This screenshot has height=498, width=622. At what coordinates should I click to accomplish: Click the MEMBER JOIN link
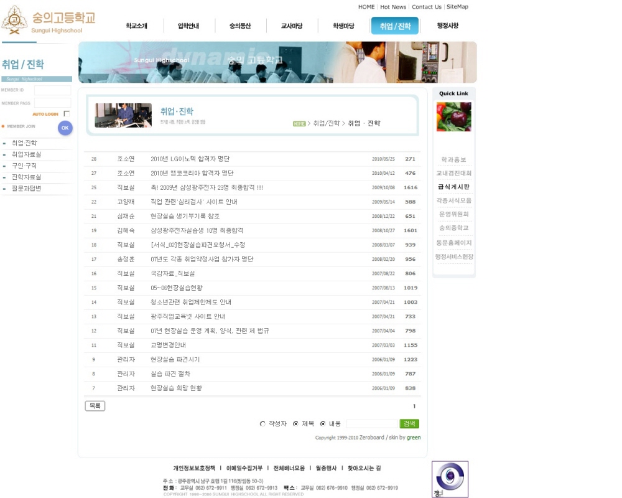click(x=21, y=126)
